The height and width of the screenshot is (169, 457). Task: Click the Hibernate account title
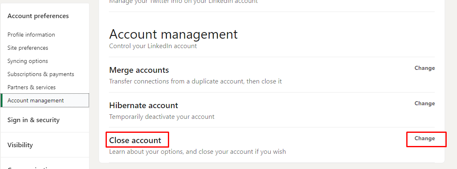pos(144,105)
